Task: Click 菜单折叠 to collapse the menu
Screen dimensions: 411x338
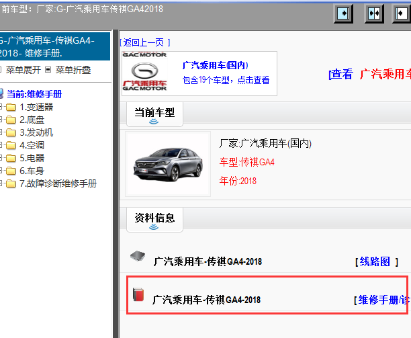Action: 73,70
